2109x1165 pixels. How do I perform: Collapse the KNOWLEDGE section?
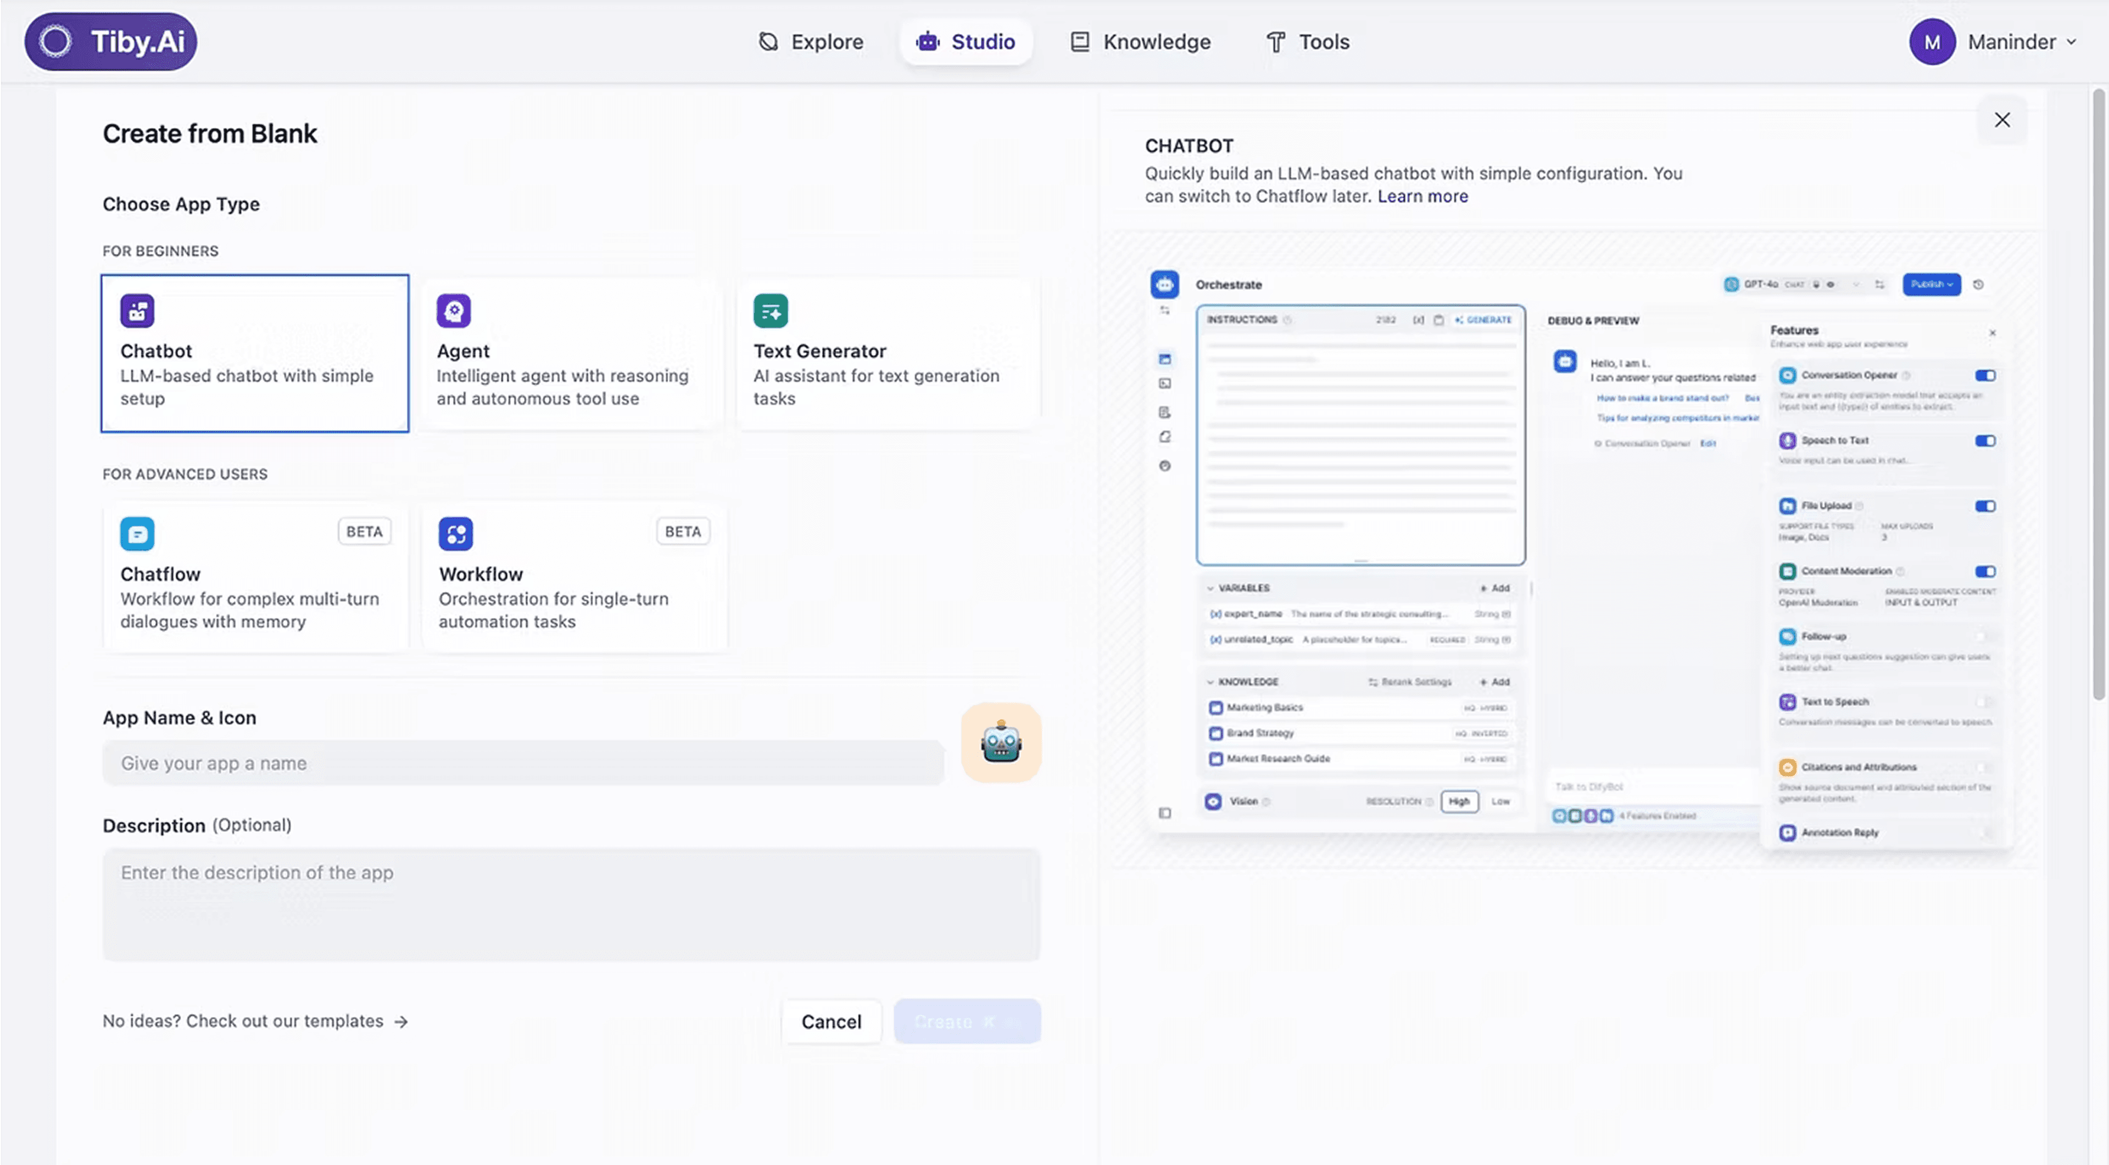tap(1210, 681)
